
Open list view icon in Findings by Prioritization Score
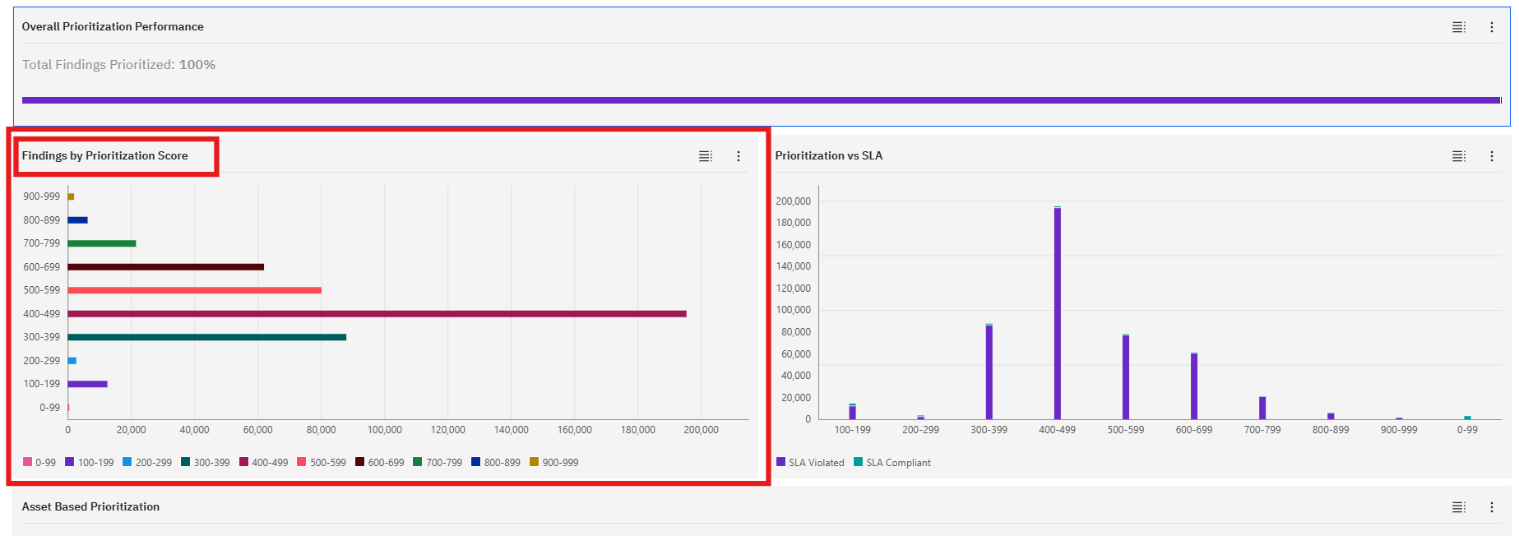pos(706,156)
